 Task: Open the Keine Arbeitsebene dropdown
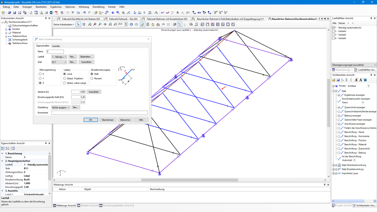(x=64, y=24)
